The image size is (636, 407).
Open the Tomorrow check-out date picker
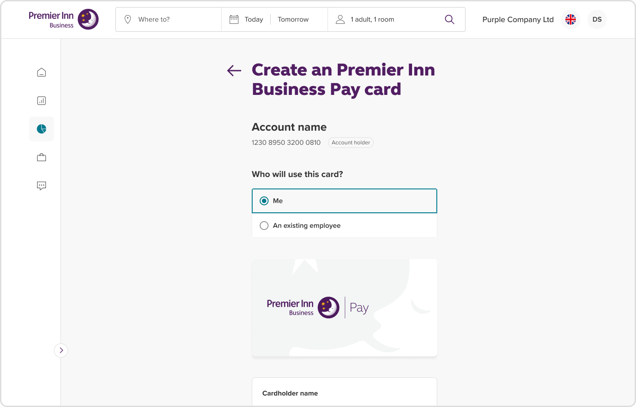coord(293,19)
